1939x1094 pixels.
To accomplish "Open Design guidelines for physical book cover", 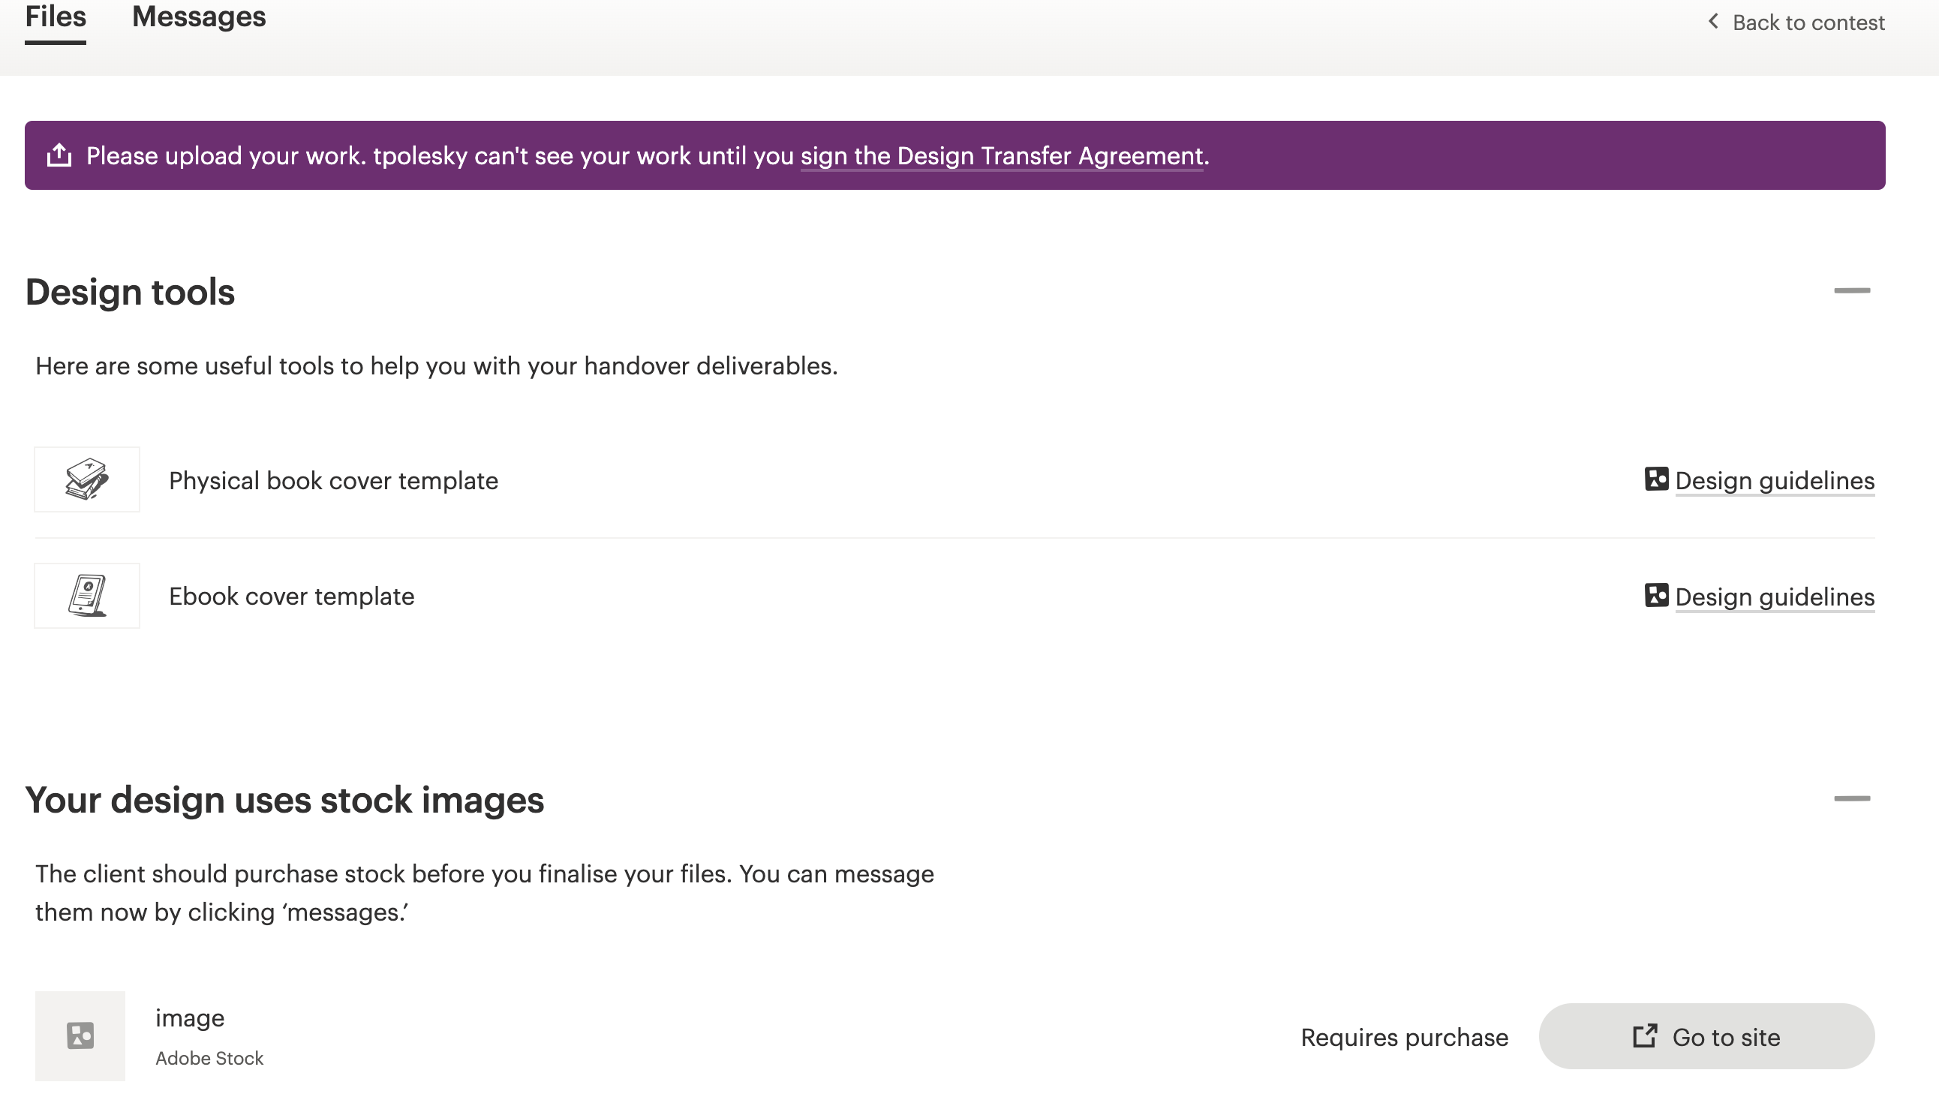I will 1775,480.
